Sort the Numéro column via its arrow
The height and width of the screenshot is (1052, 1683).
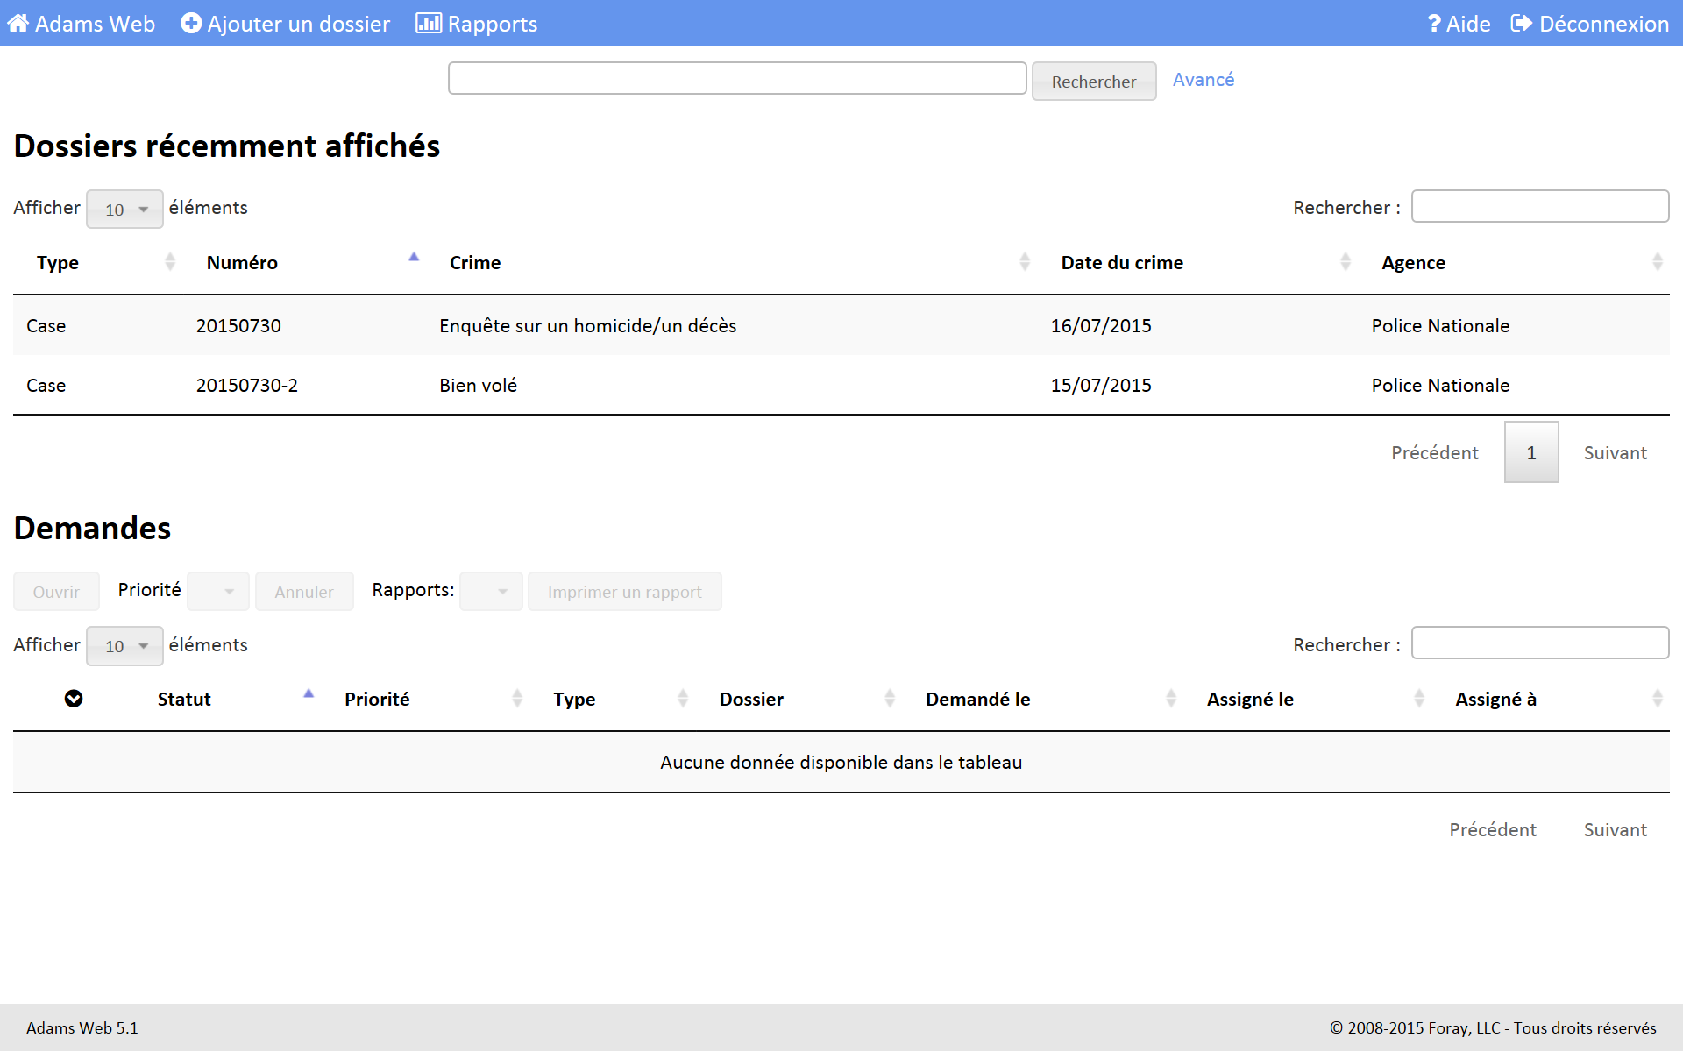click(x=414, y=258)
